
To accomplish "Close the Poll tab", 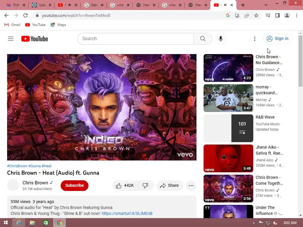I will (24, 5).
